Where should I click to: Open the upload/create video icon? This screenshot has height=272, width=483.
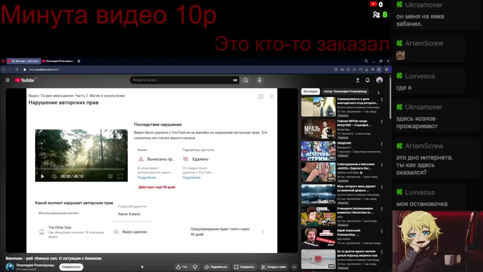(x=358, y=80)
